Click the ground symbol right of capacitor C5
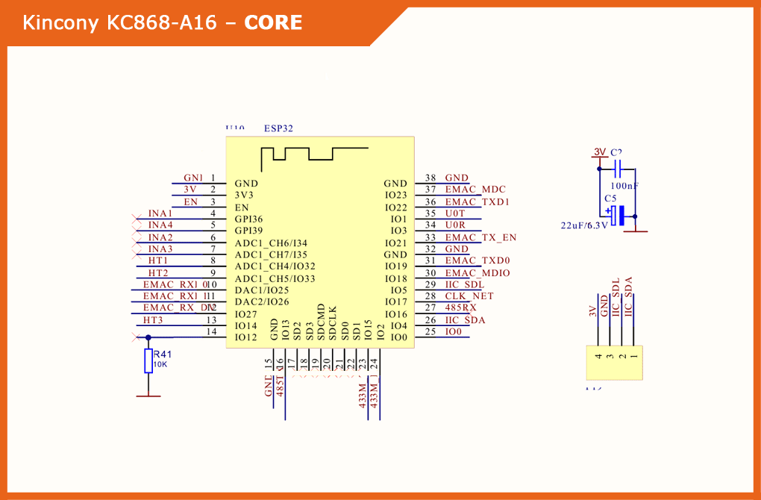Viewport: 761px width, 500px height. coord(635,231)
